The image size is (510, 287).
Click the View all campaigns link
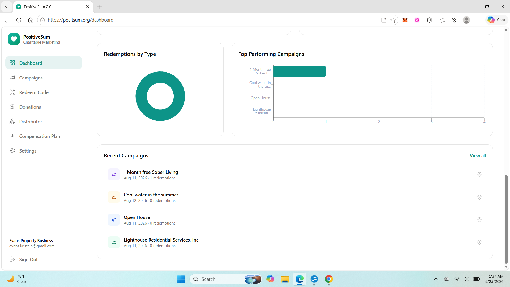[x=478, y=155]
